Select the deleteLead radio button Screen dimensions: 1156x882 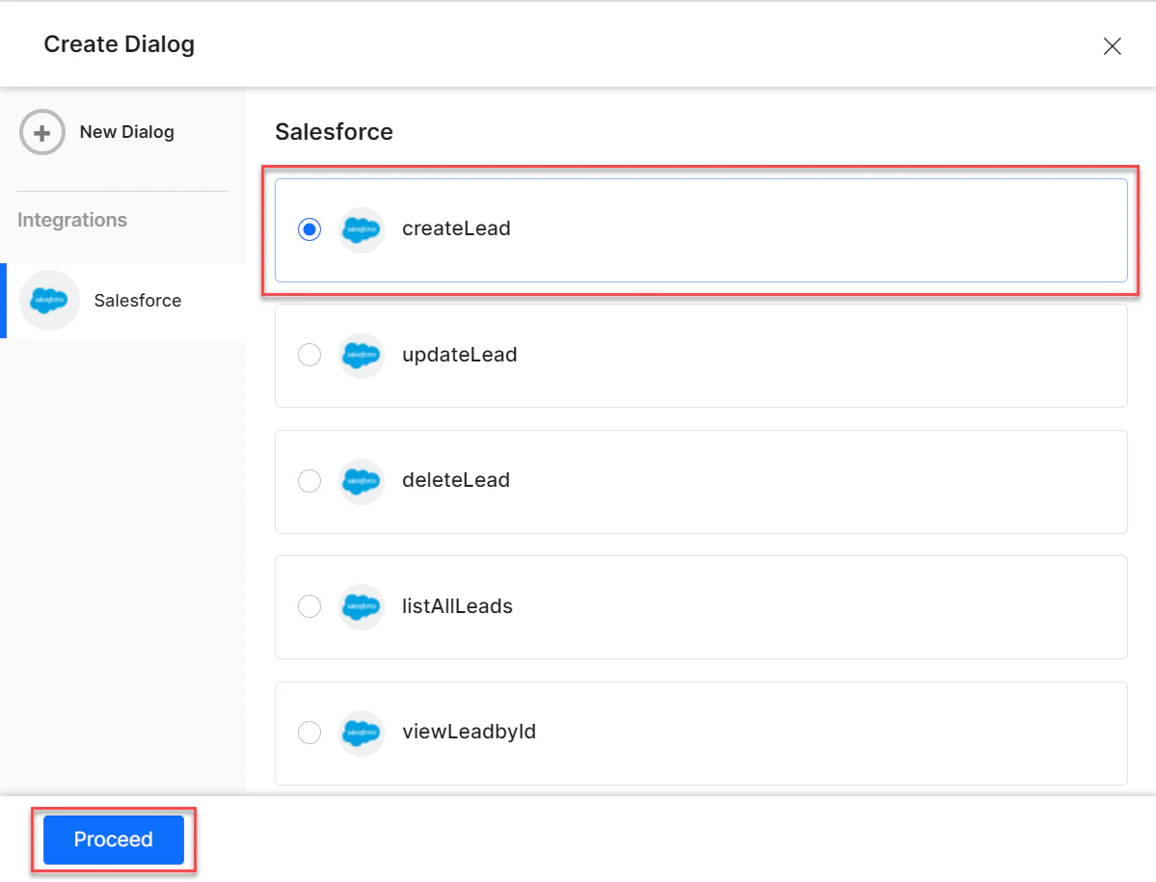pos(309,481)
